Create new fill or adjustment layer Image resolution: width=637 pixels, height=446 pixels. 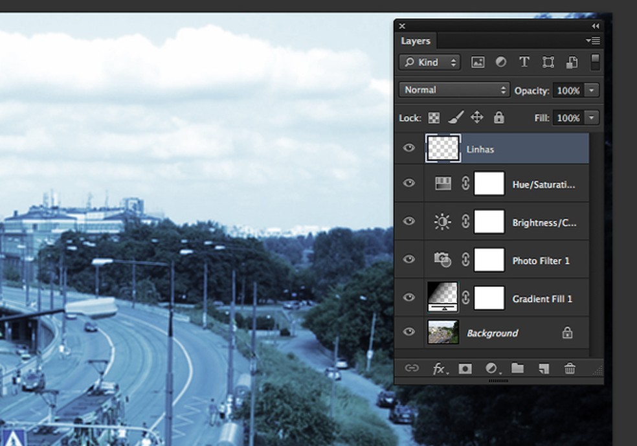[492, 368]
